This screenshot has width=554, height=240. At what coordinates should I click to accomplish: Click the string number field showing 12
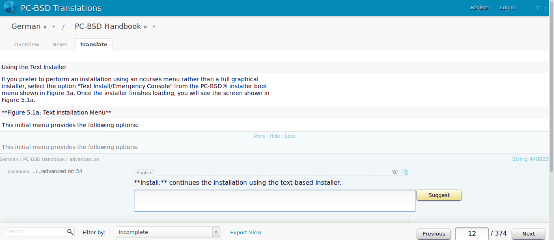[x=472, y=234]
